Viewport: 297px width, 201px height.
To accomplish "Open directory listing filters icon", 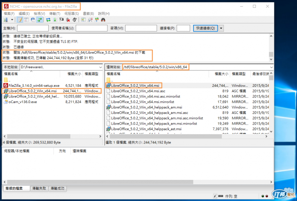I will (x=83, y=20).
